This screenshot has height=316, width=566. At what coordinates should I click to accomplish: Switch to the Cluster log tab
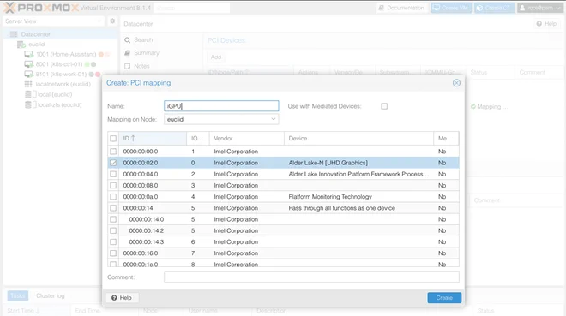[51, 295]
